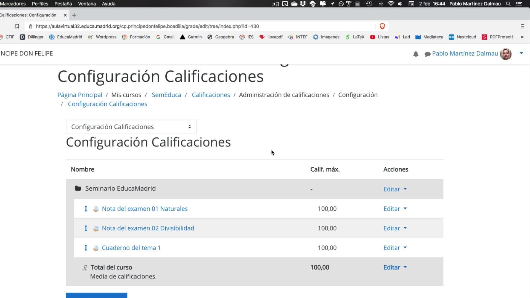Expand Editar menu for Total del curso
The image size is (530, 298).
click(x=395, y=267)
